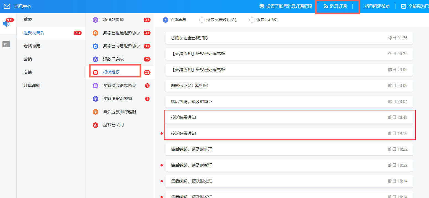Click the gray list icon in left sidebar
Screen dimensions: 429x198
[6, 44]
